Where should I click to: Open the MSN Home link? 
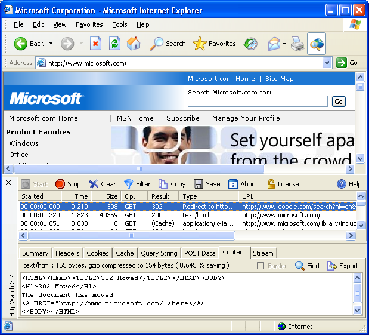point(135,118)
